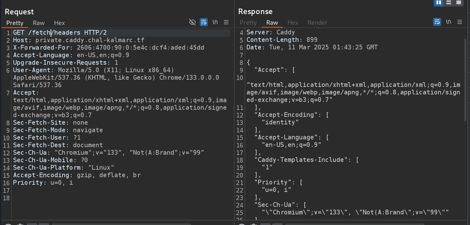Open the Request Pretty tab

15,23
